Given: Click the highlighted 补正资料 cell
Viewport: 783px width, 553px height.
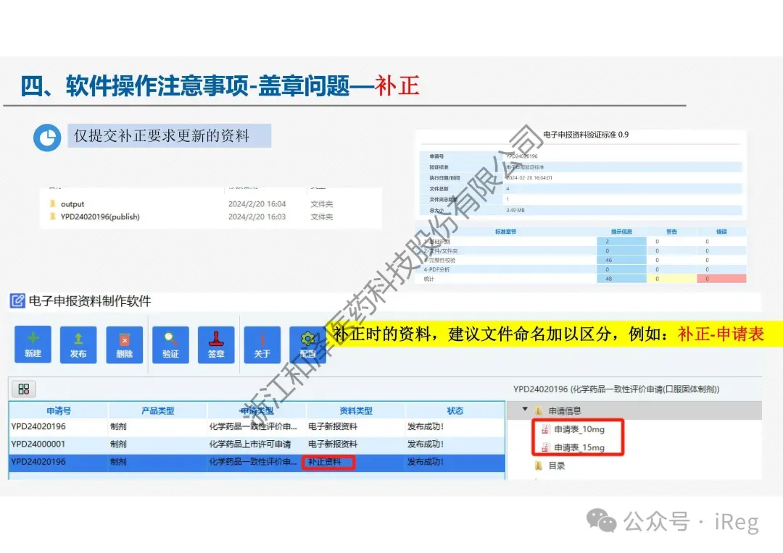Looking at the screenshot, I should click(x=328, y=463).
